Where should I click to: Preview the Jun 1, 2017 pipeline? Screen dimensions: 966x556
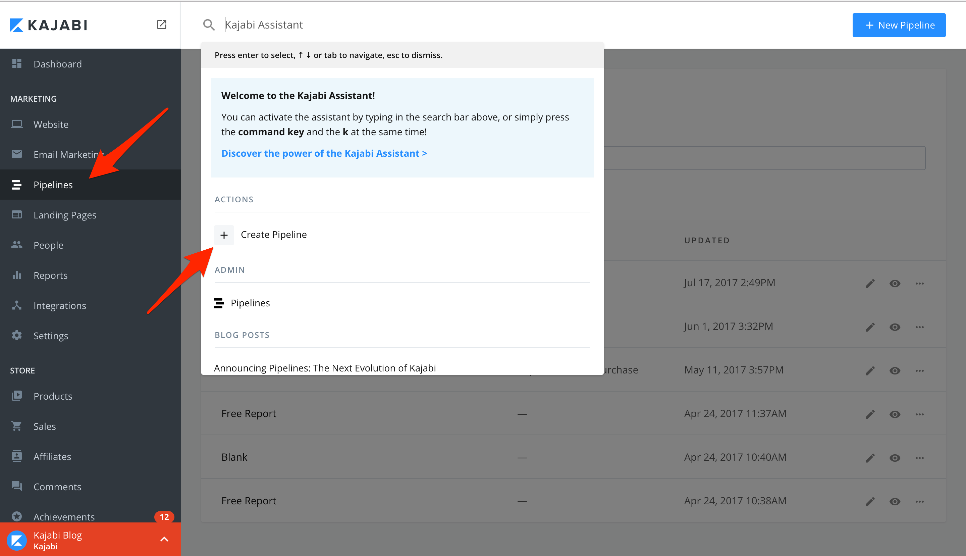[895, 327]
